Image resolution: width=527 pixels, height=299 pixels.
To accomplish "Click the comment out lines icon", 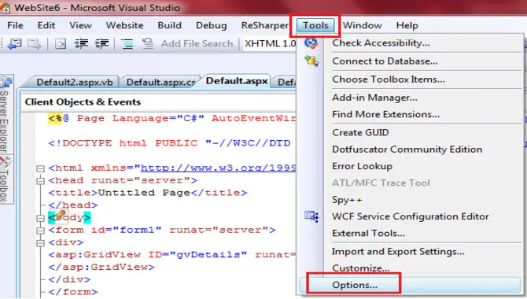I will coord(127,44).
